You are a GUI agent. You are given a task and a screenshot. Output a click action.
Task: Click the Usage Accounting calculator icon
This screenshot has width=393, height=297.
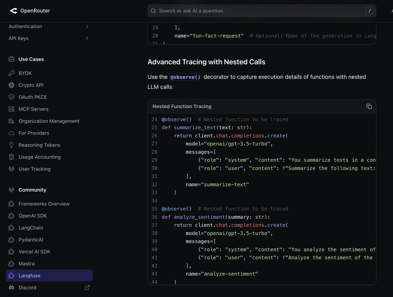coord(11,157)
